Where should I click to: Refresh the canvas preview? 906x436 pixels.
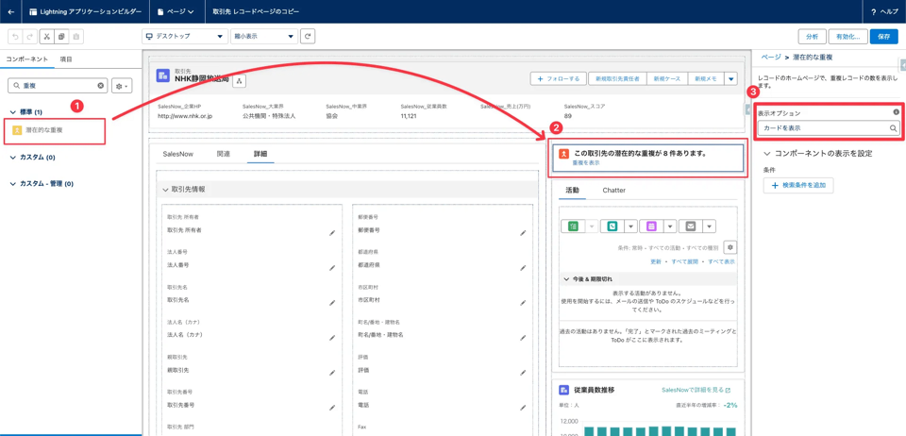(x=309, y=37)
